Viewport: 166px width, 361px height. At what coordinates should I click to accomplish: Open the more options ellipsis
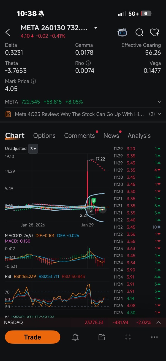coord(154,337)
